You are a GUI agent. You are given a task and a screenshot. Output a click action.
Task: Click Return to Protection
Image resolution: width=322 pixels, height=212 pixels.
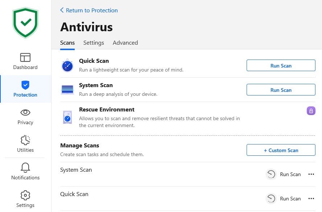pyautogui.click(x=89, y=10)
